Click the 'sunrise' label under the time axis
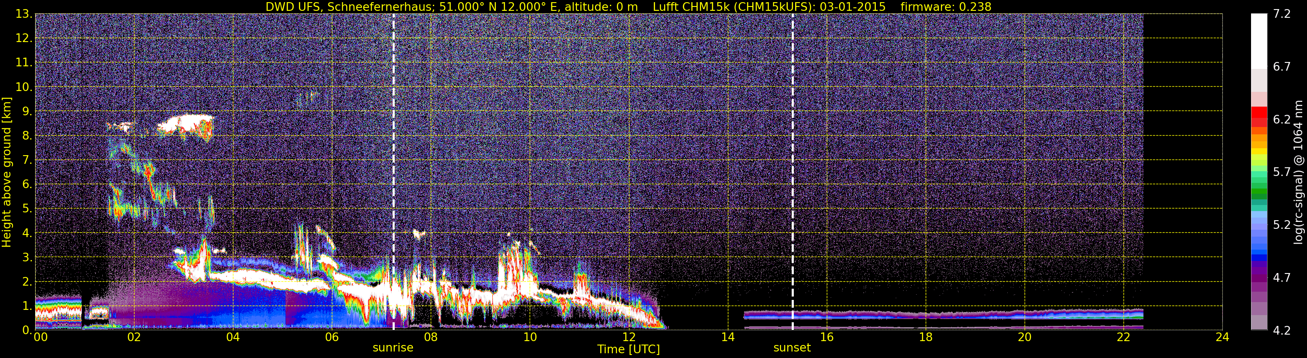Screen dimensions: 1307x358 tap(393, 348)
